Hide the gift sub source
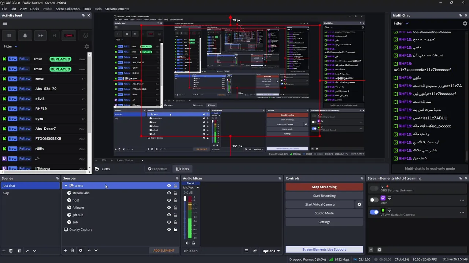 click(x=169, y=215)
